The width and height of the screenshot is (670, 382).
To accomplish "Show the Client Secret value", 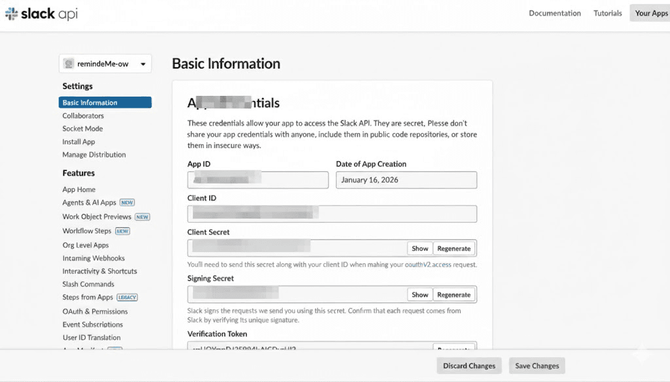I will pyautogui.click(x=419, y=248).
